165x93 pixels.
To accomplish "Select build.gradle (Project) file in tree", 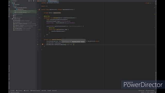I will [21, 20].
